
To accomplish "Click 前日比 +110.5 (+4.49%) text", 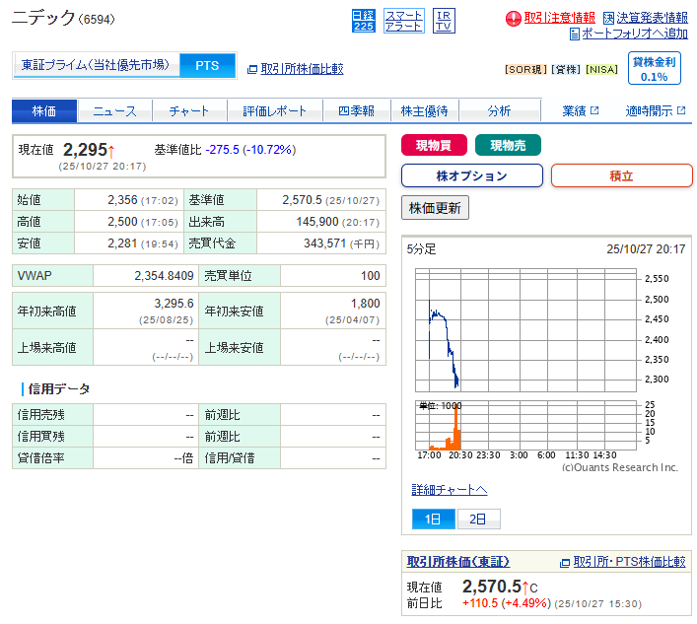I will pyautogui.click(x=507, y=603).
